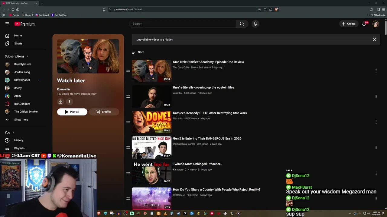This screenshot has height=217, width=387.
Task: Reload the page in the browser
Action: 13,9
